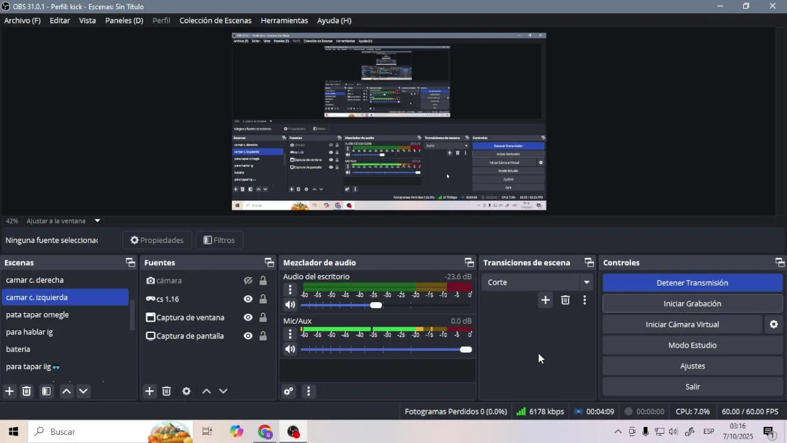Open Editar menu

pos(60,20)
